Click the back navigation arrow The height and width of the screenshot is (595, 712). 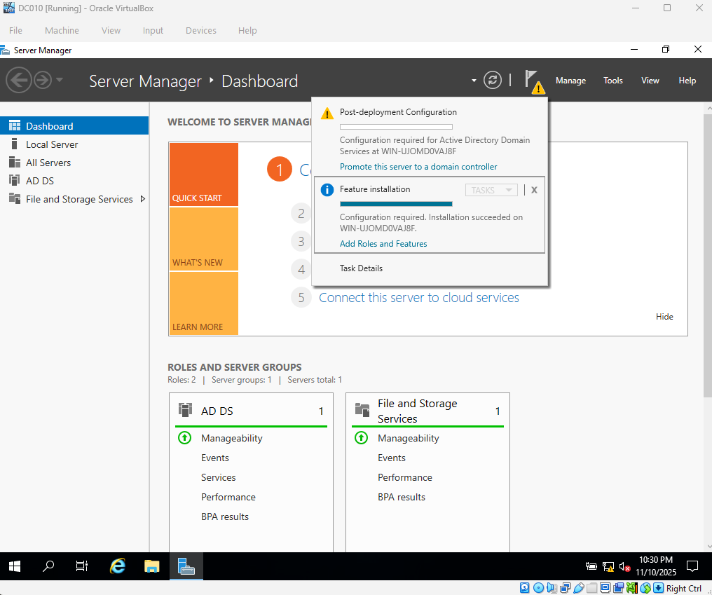pos(19,80)
